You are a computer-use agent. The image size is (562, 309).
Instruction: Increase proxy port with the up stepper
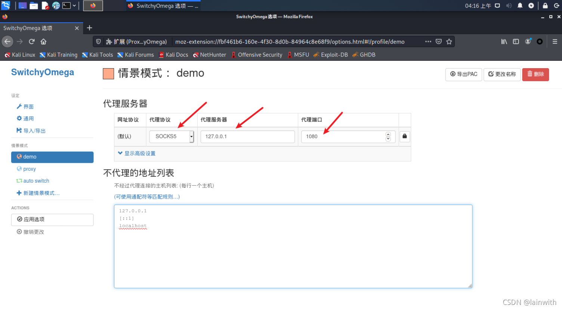[388, 134]
